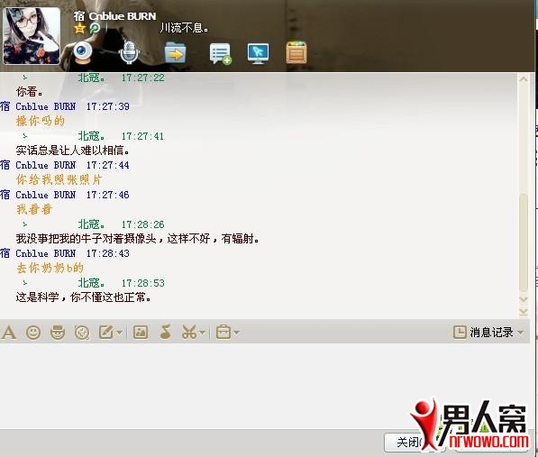
Task: Open the applications box icon
Action: click(296, 52)
